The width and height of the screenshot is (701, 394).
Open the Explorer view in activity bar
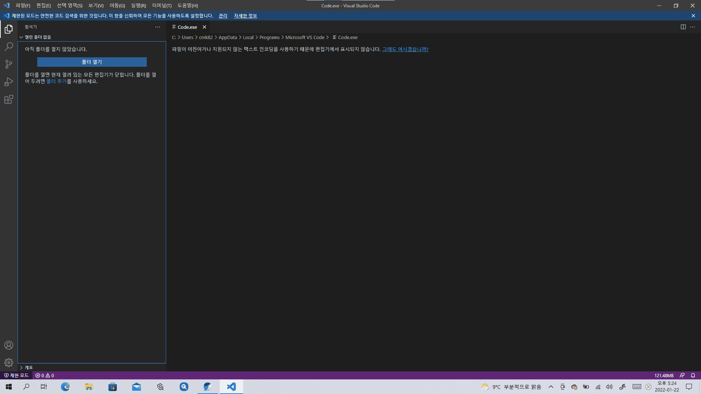9,29
